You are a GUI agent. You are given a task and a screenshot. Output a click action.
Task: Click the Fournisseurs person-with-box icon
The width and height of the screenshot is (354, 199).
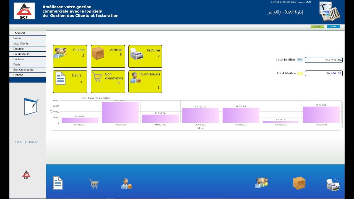click(136, 78)
